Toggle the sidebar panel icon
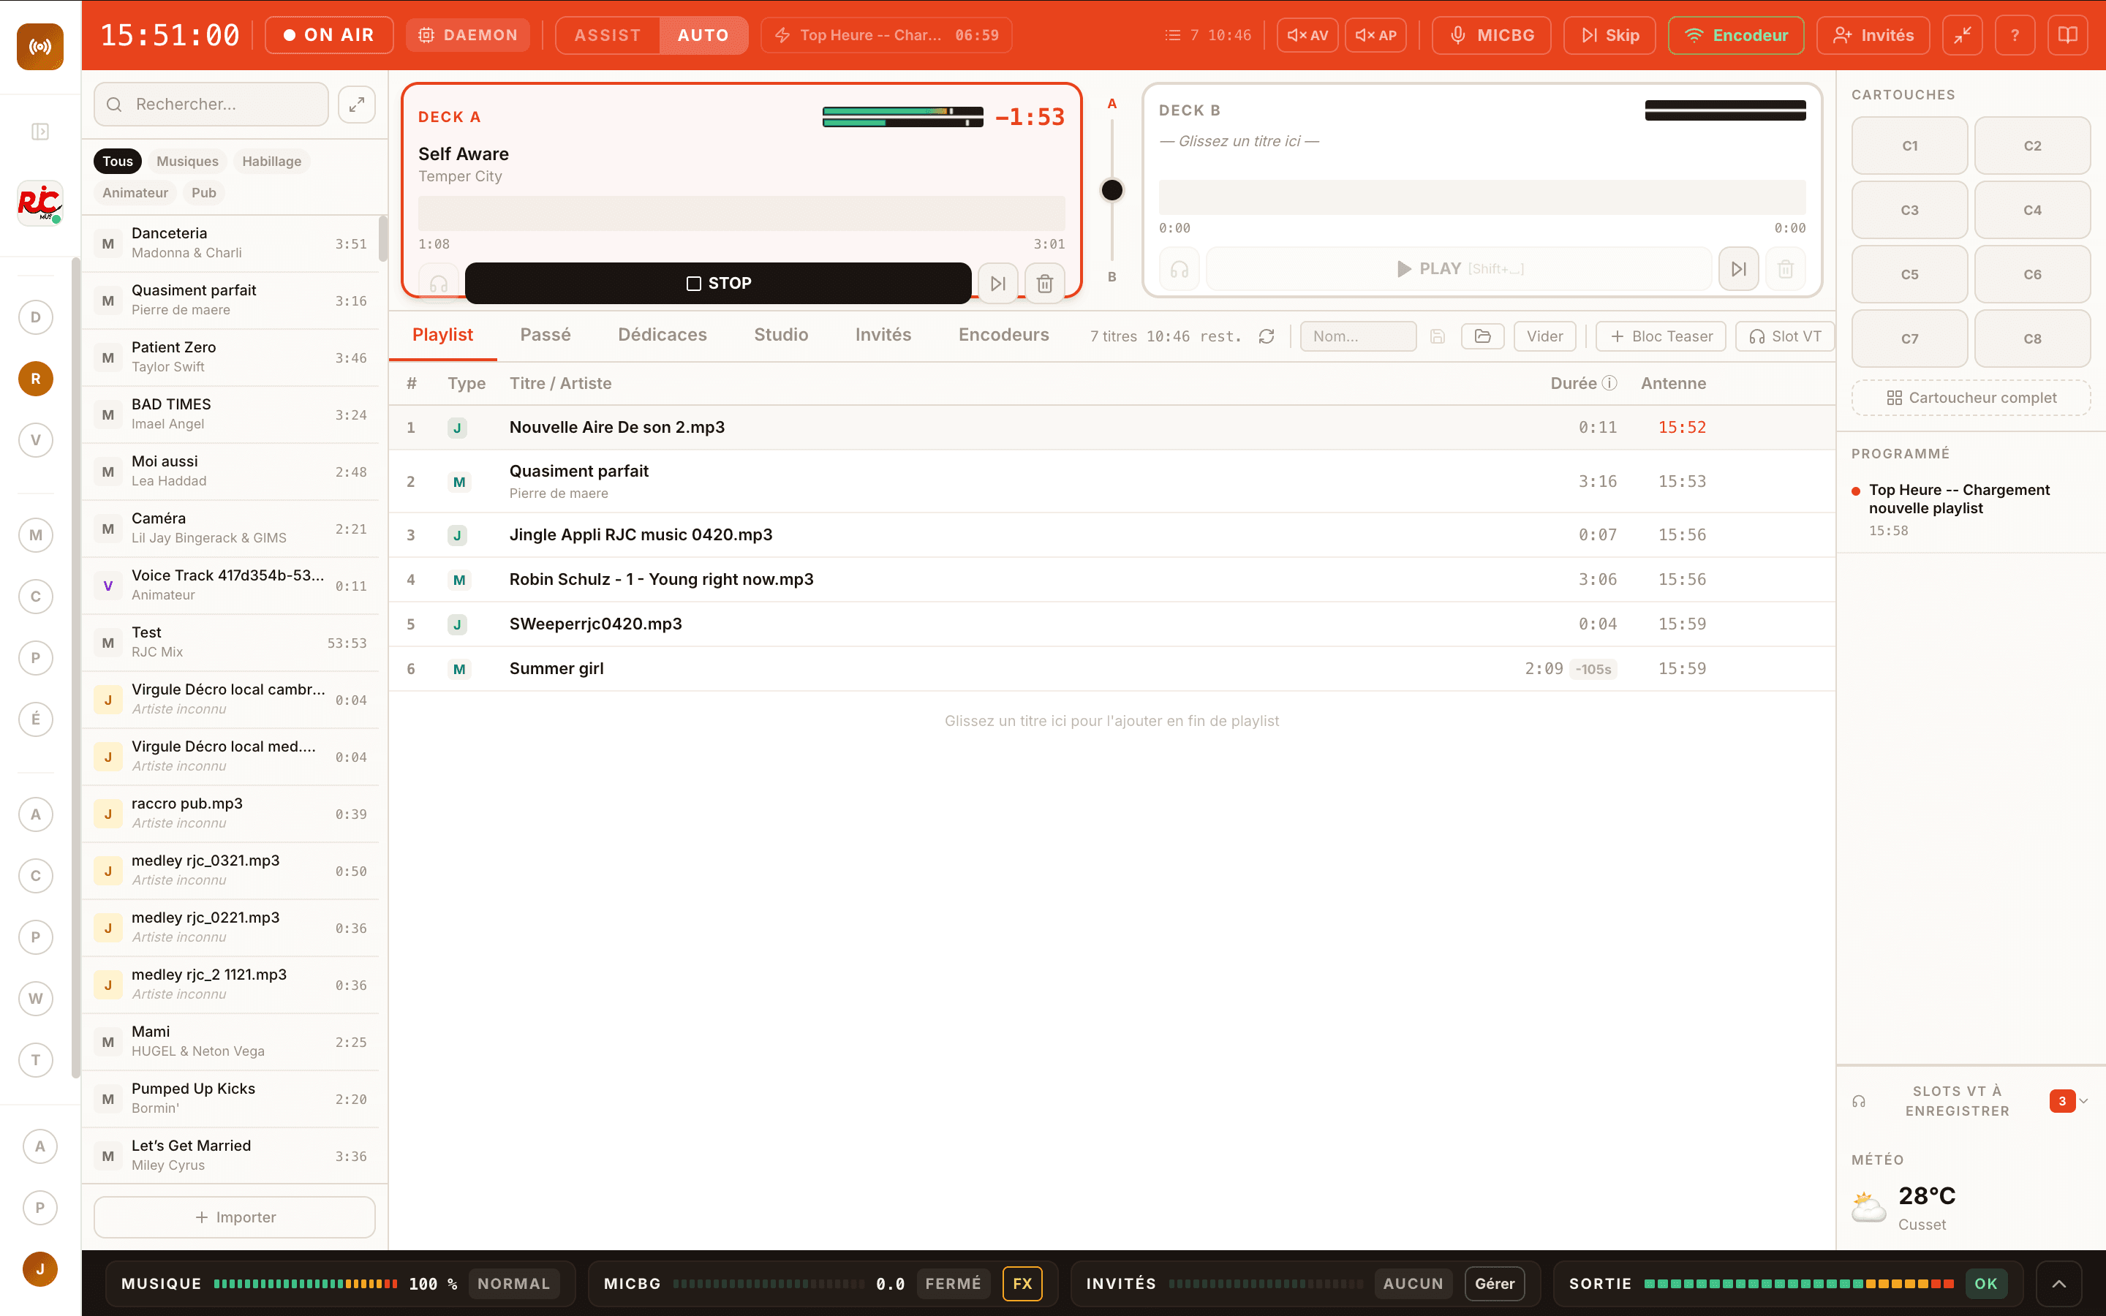2106x1316 pixels. (x=40, y=132)
